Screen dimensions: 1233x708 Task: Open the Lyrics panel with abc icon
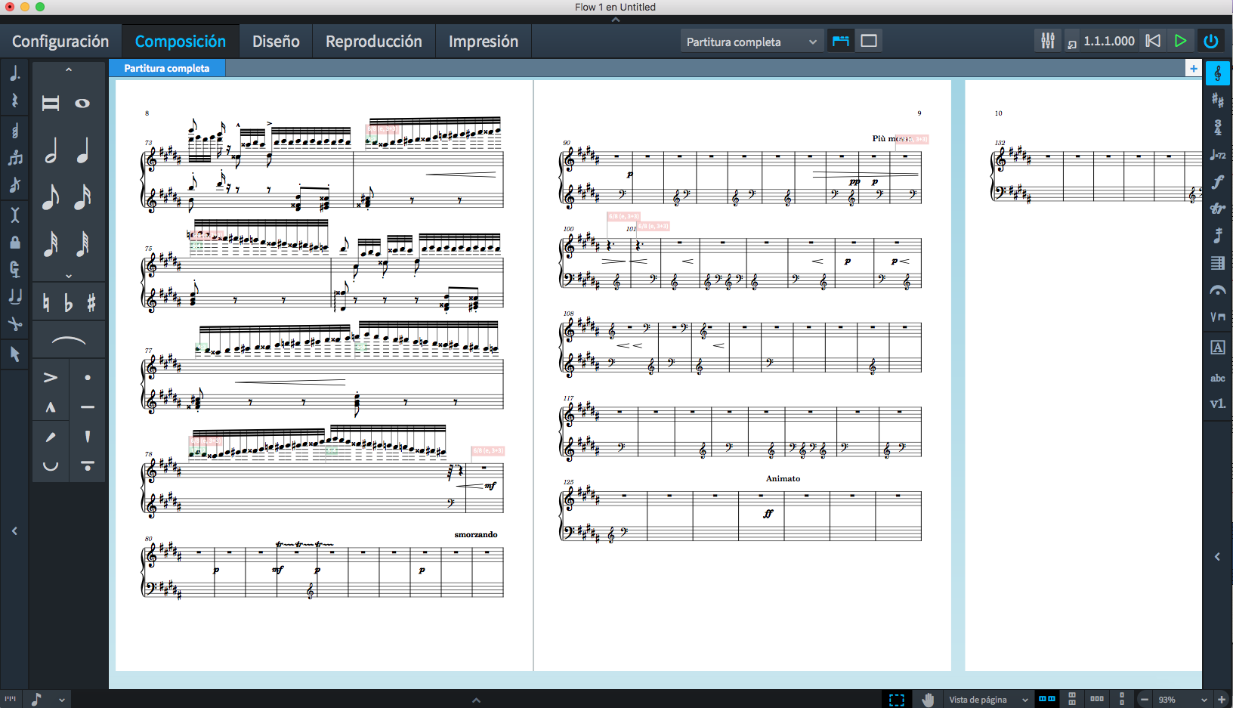pyautogui.click(x=1218, y=377)
